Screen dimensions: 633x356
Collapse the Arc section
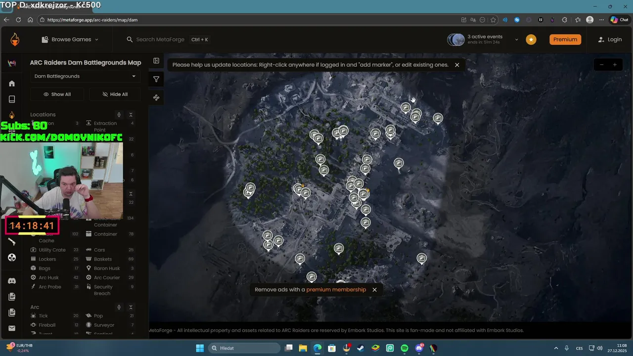pyautogui.click(x=131, y=307)
